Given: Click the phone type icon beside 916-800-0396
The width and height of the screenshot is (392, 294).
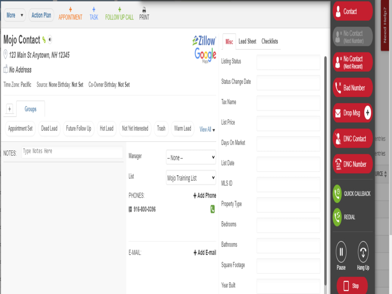Looking at the screenshot, I should click(x=130, y=209).
